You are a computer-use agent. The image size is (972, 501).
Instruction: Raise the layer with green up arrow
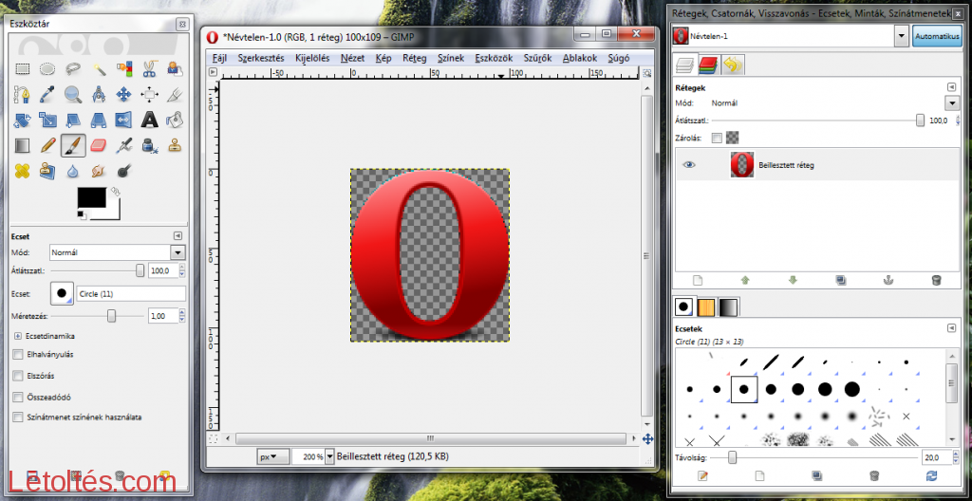click(x=745, y=280)
